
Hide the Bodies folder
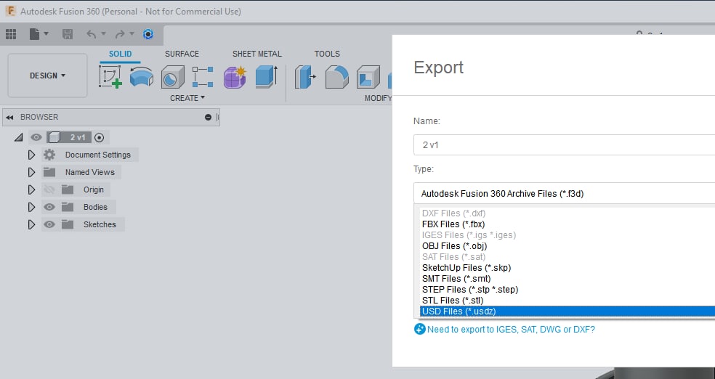[x=49, y=207]
